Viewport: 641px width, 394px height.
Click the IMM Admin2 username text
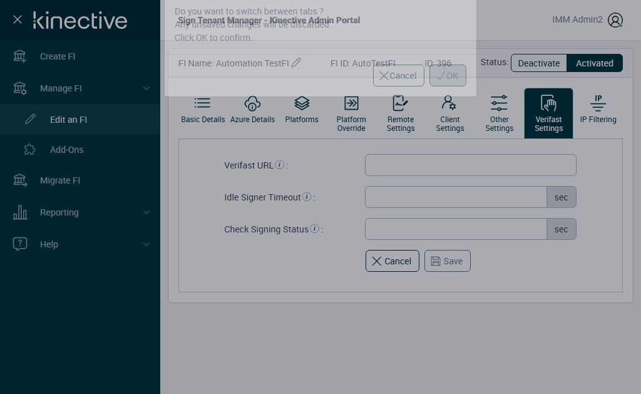[x=577, y=19]
